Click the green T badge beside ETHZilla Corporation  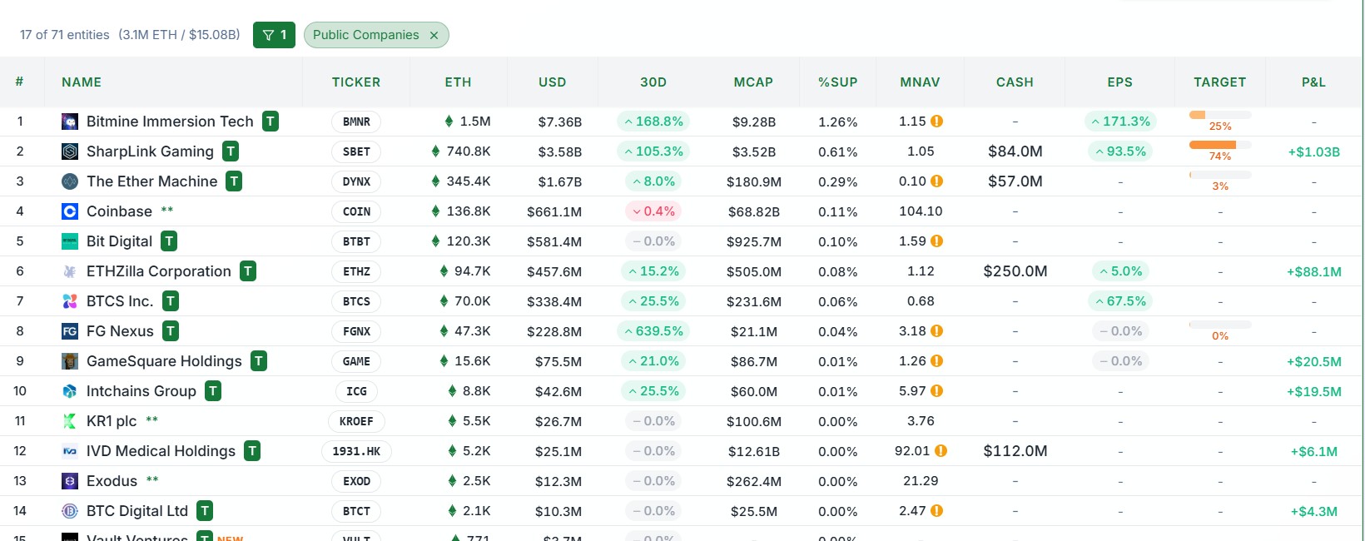click(248, 271)
